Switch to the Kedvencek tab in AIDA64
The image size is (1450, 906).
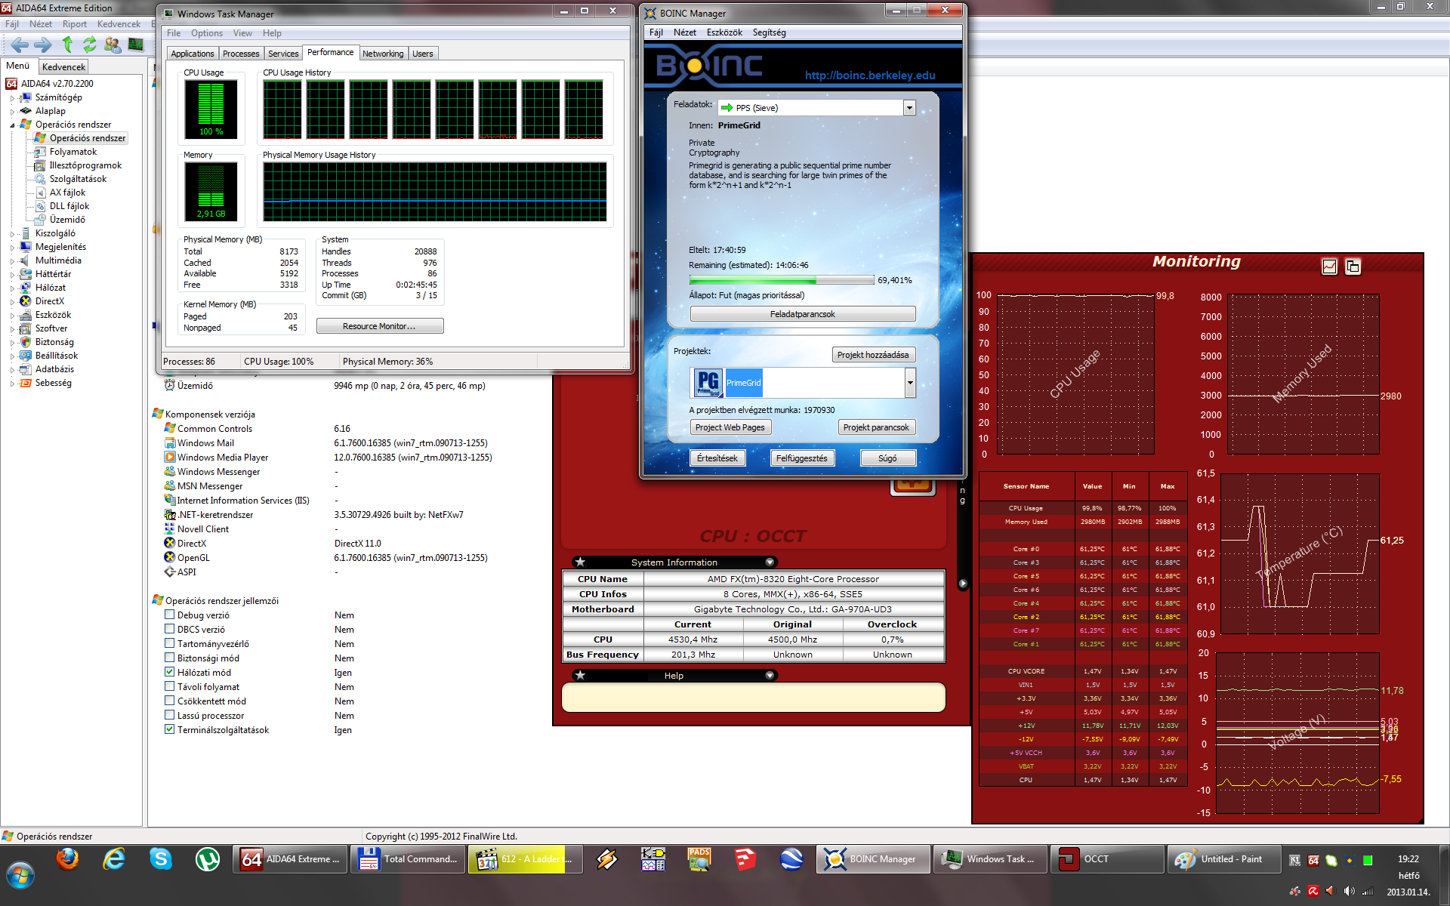63,67
